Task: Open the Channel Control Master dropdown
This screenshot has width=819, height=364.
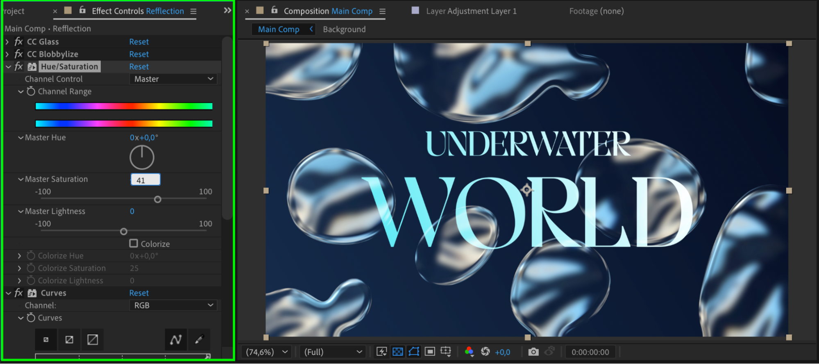Action: [x=173, y=79]
